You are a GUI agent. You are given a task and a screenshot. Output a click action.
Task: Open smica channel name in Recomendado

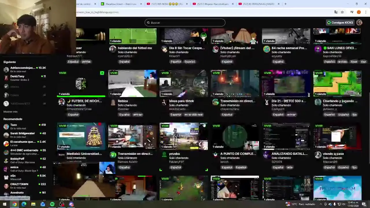tap(14, 167)
